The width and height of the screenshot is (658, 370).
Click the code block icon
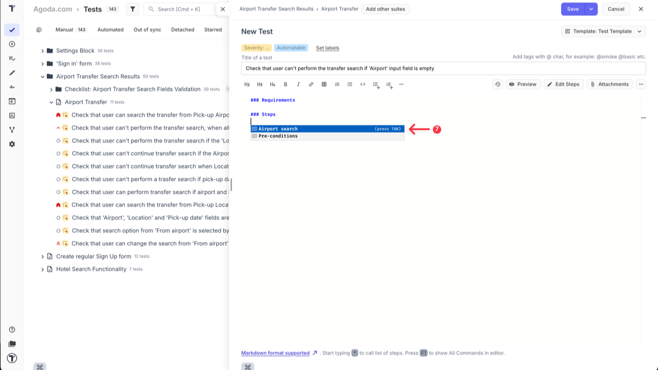pos(362,84)
